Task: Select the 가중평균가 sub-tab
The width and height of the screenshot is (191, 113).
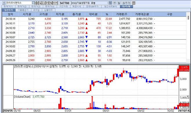Action: pos(23,10)
